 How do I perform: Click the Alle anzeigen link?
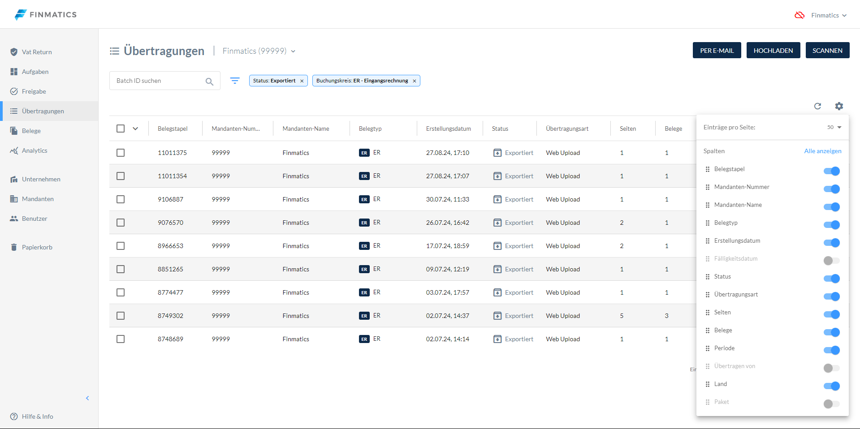pyautogui.click(x=823, y=151)
